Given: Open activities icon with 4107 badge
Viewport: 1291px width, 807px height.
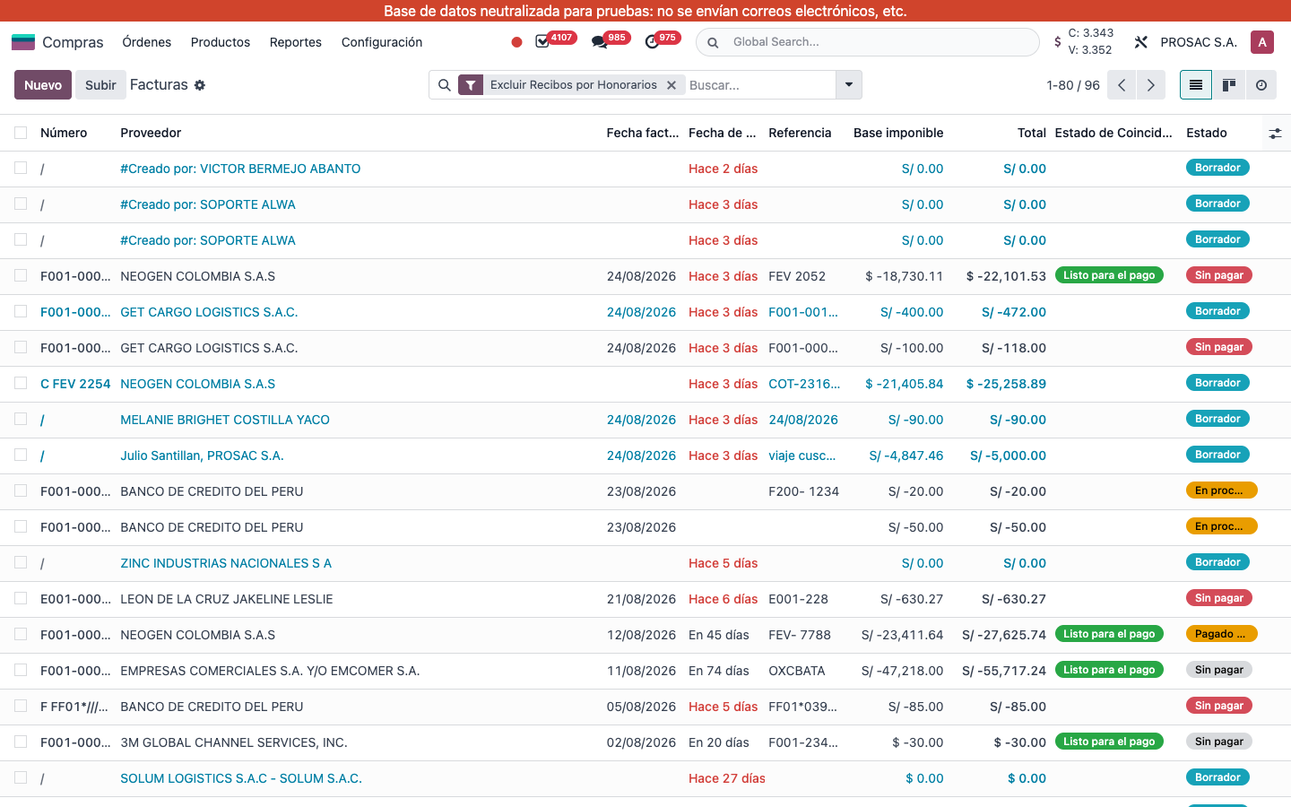Looking at the screenshot, I should (542, 42).
